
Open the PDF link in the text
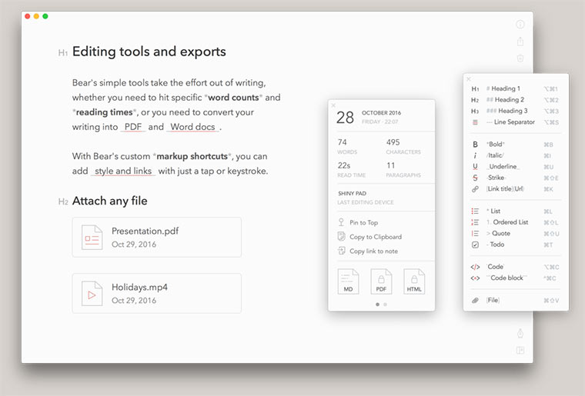coord(133,127)
